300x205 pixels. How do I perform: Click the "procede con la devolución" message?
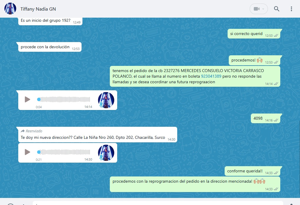click(x=45, y=47)
